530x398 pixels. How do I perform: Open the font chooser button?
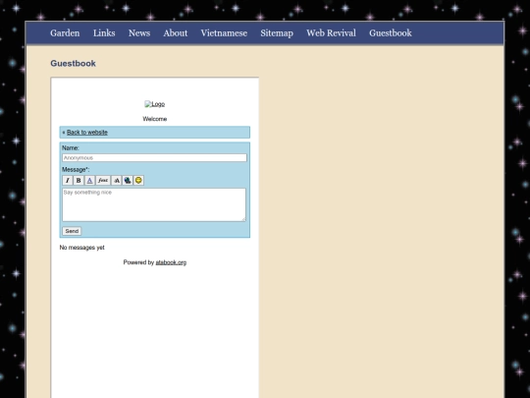click(103, 181)
